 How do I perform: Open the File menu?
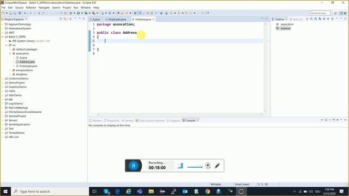point(3,8)
